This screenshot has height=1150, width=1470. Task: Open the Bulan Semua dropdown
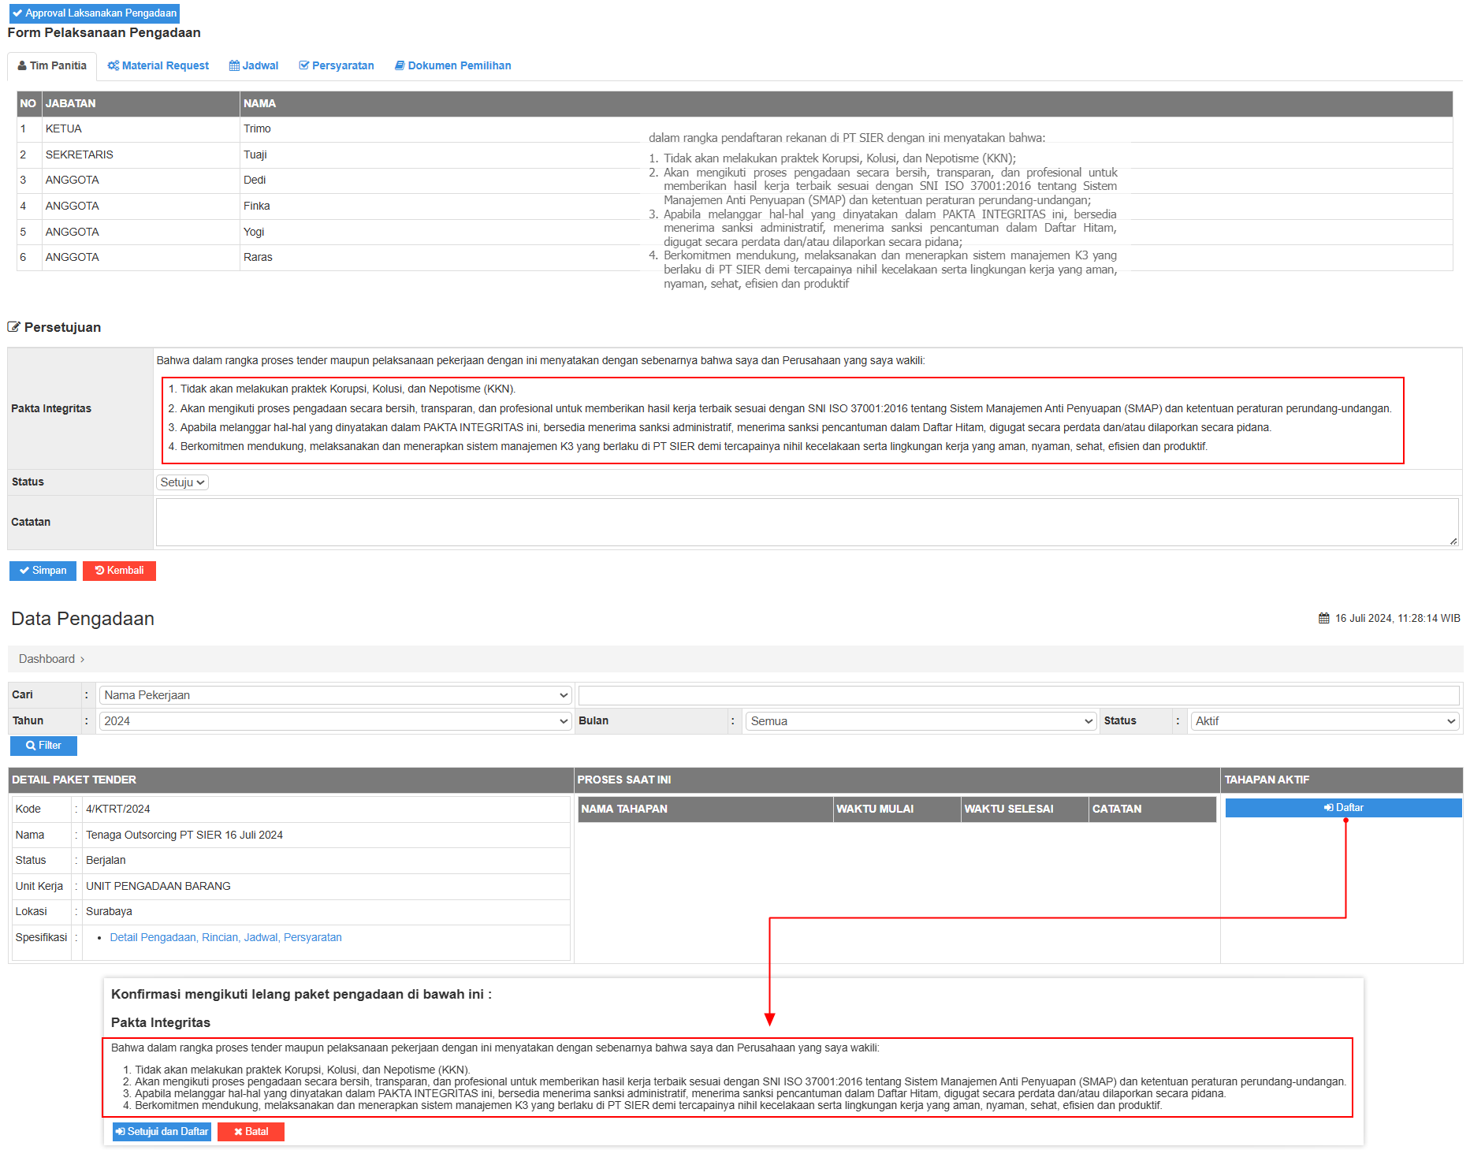[x=921, y=721]
